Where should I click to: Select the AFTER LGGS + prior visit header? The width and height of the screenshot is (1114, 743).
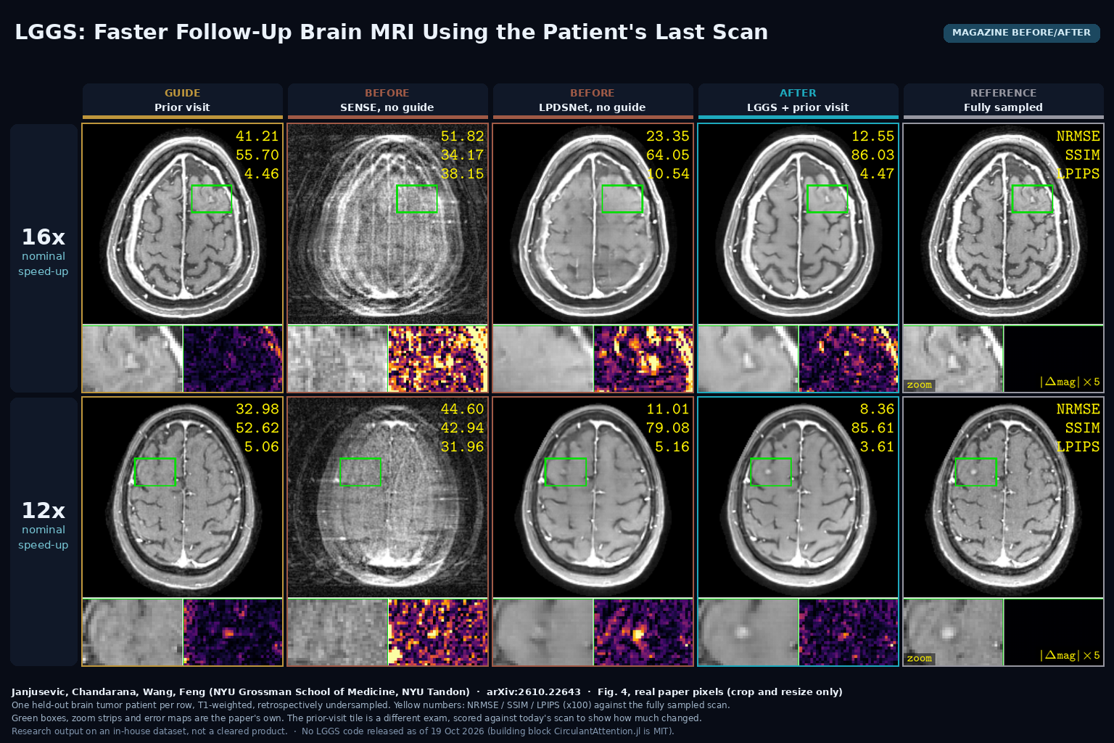[798, 101]
